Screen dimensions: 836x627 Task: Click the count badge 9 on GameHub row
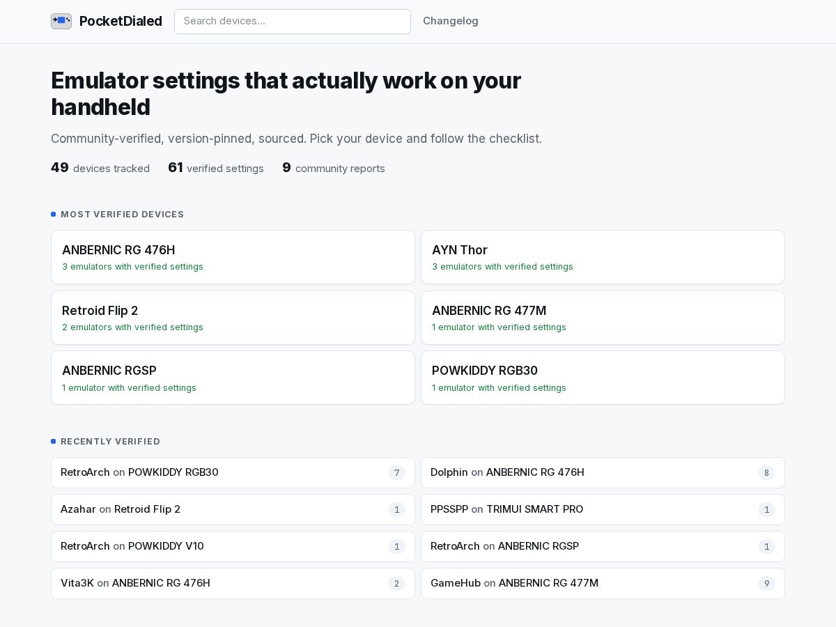coord(766,584)
